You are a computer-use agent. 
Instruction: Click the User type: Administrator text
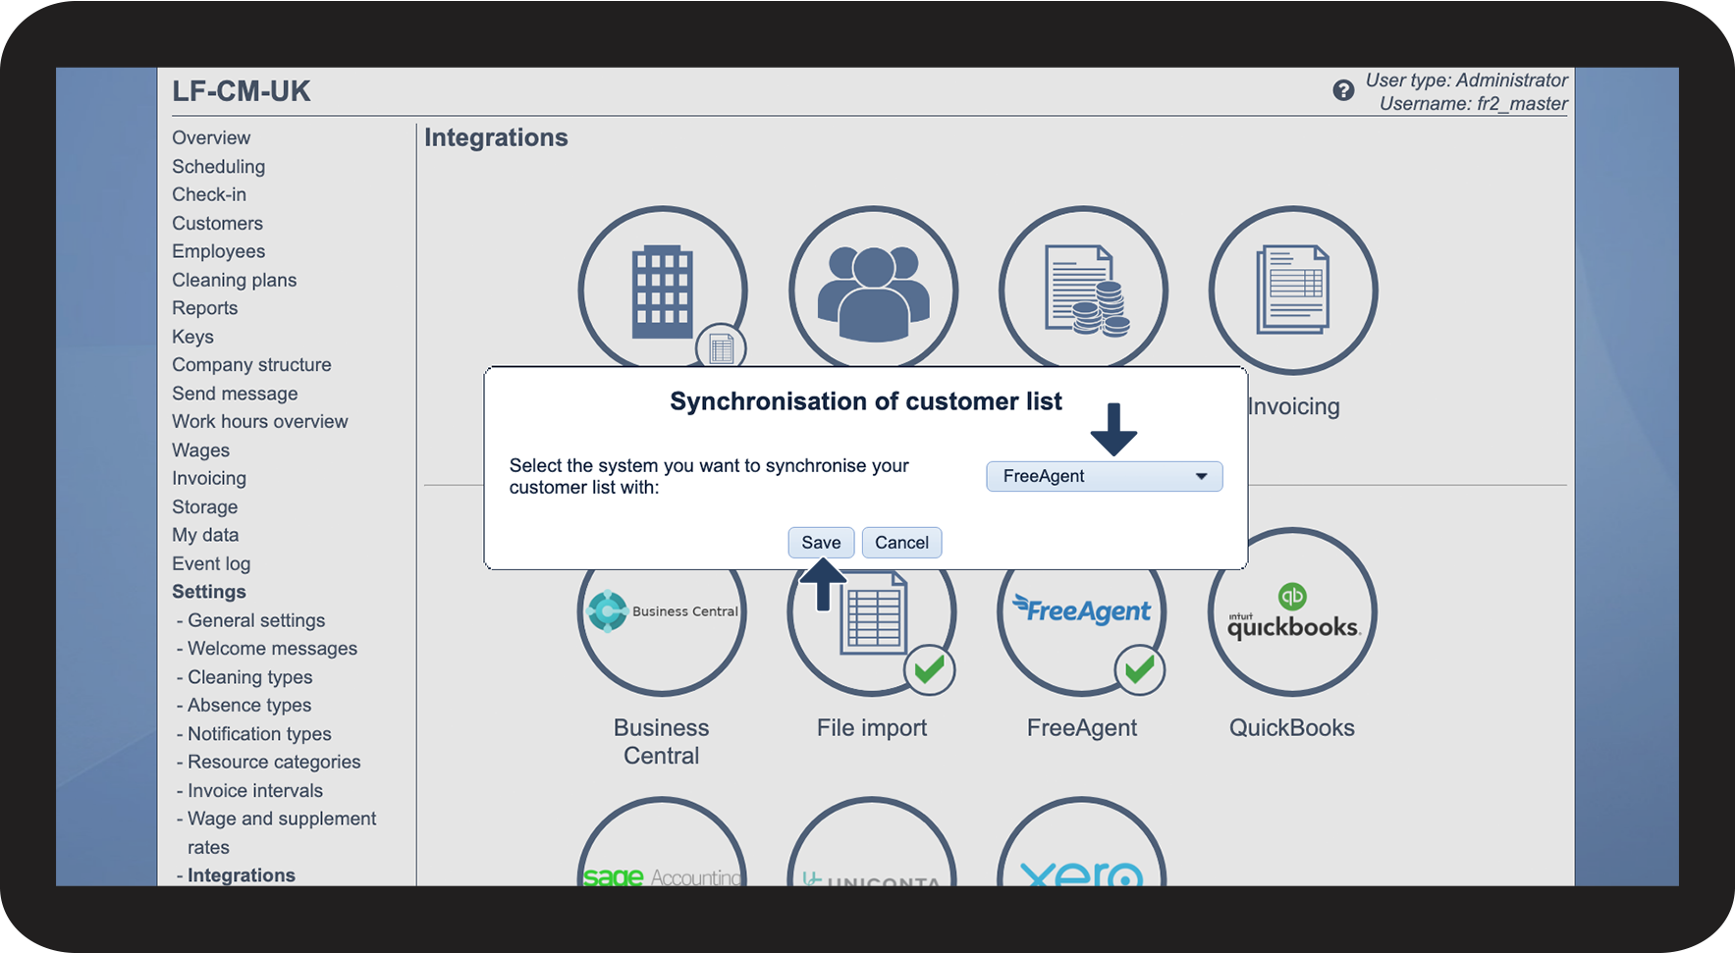point(1466,80)
